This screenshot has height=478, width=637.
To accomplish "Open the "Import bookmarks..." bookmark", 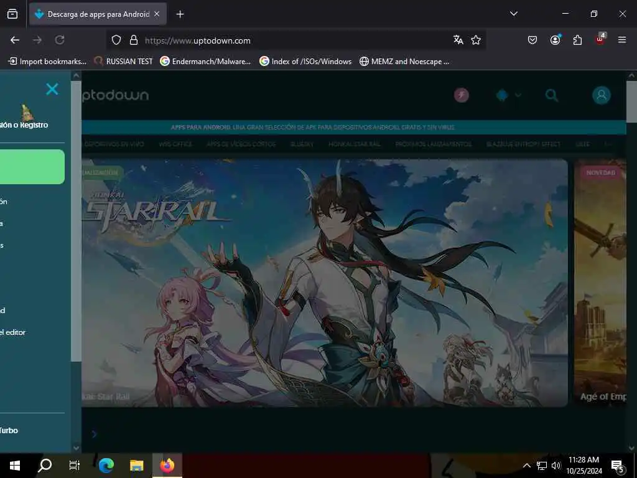I will pyautogui.click(x=47, y=62).
